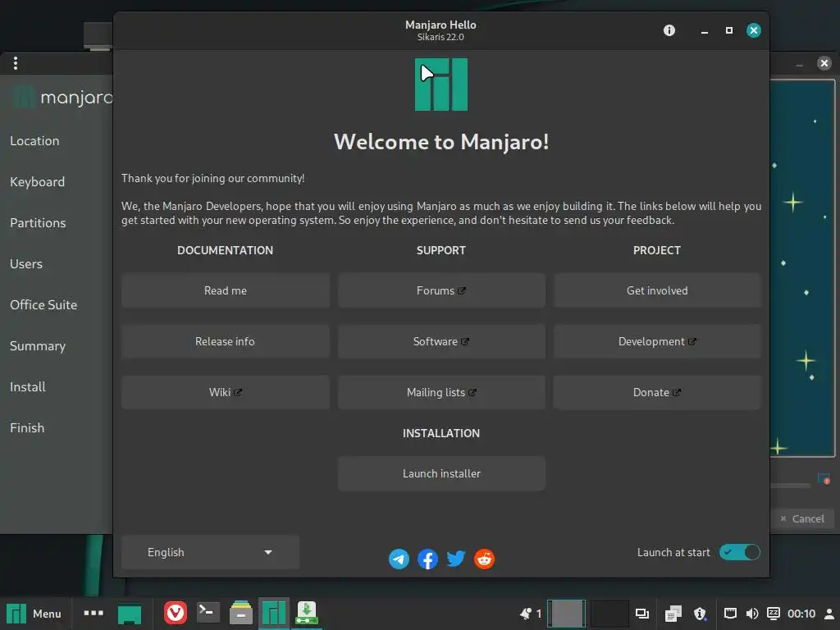
Task: Open the volume speaker tray icon
Action: click(752, 614)
